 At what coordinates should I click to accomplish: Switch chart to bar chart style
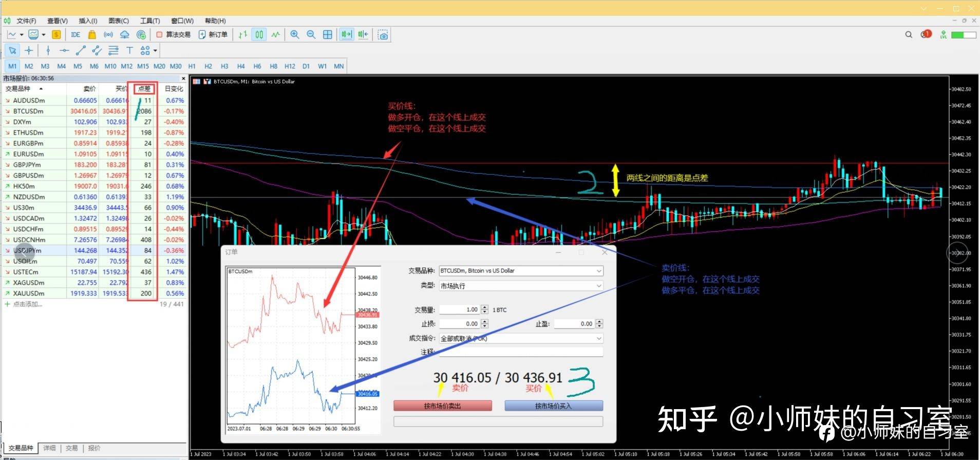243,34
